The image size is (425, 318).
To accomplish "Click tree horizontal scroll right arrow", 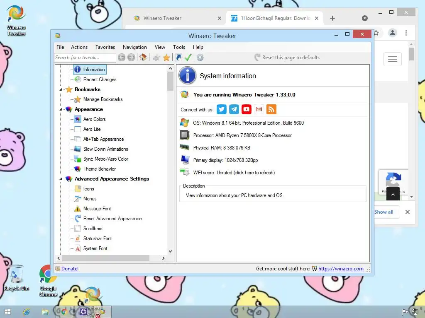I will point(164,258).
